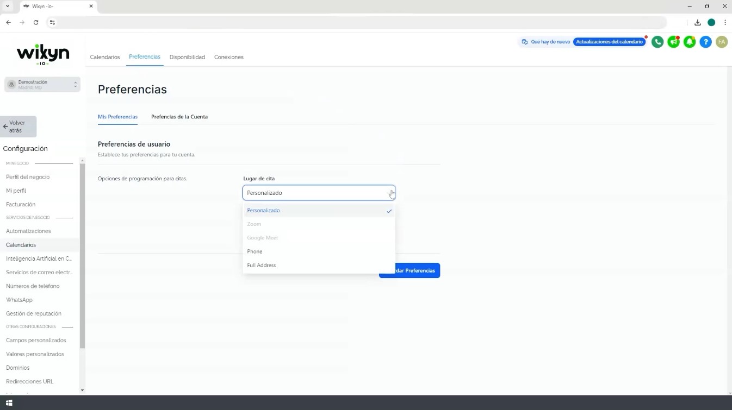
Task: Open Mi perfil in sidebar
Action: (16, 191)
